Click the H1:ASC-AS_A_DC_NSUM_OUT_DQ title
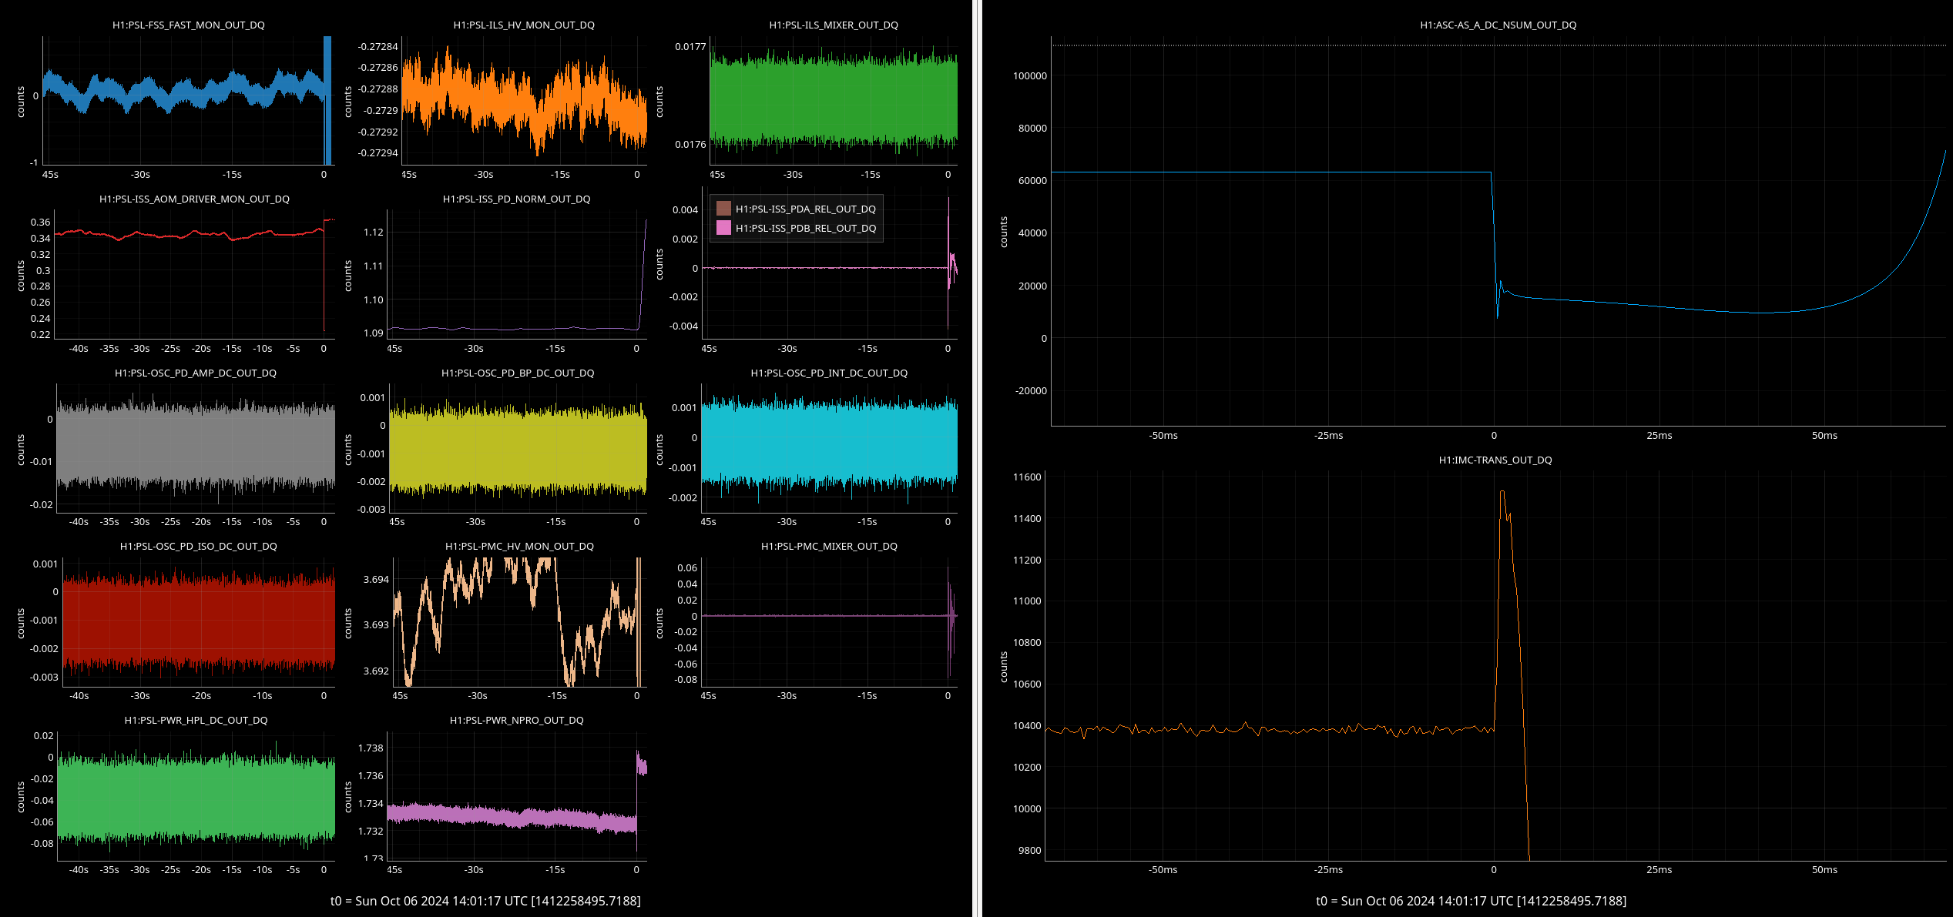 click(1498, 25)
